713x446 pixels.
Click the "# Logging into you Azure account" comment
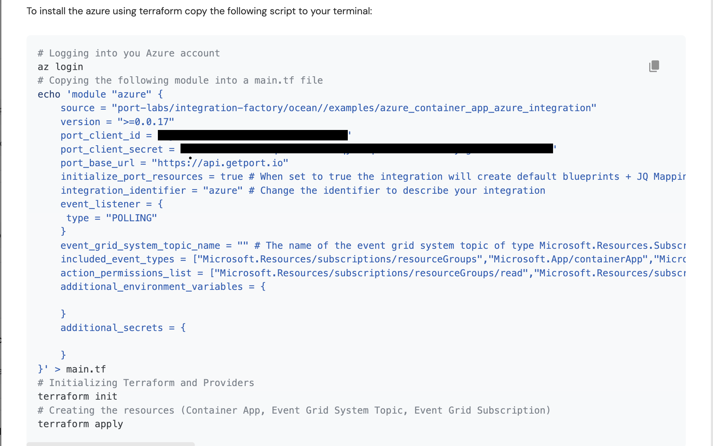point(129,53)
